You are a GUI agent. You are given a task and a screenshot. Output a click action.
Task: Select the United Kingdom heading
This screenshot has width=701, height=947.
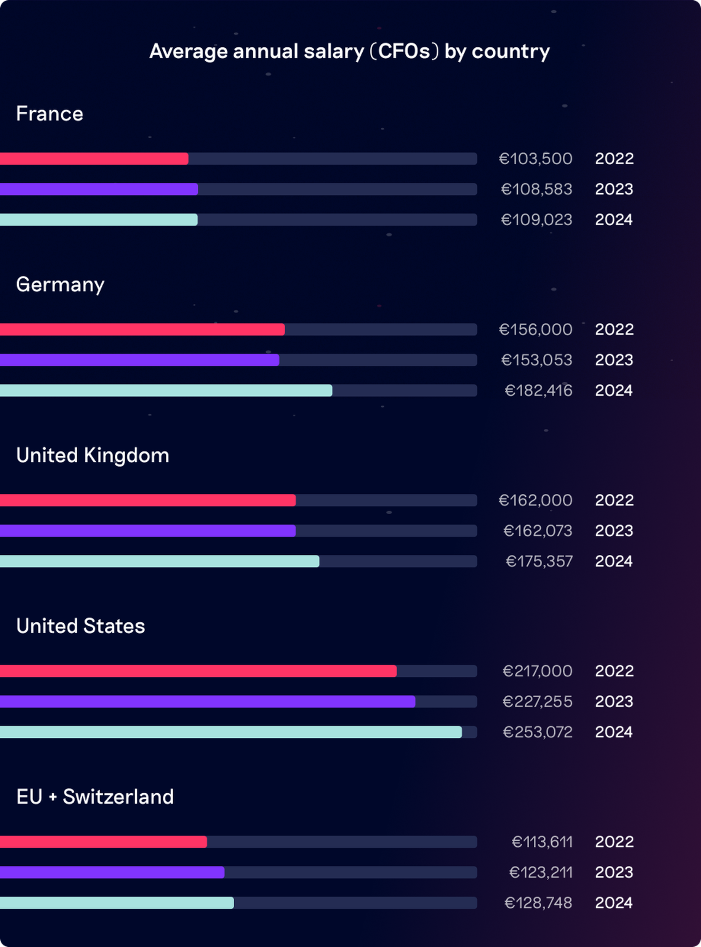pyautogui.click(x=93, y=455)
